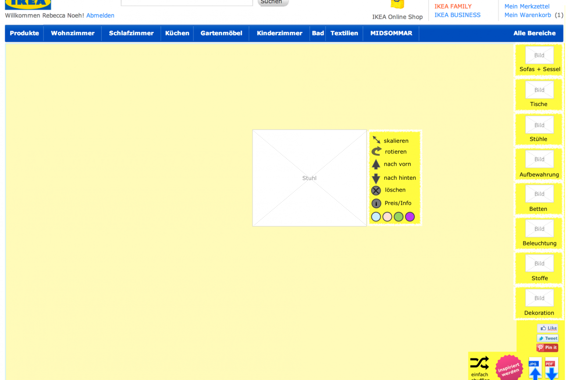Click the skalieren resize arrow icon

coord(376,140)
